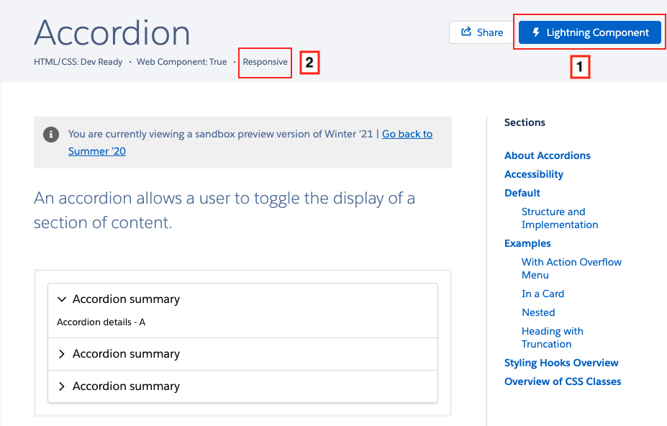
Task: Click the Share button
Action: click(481, 32)
